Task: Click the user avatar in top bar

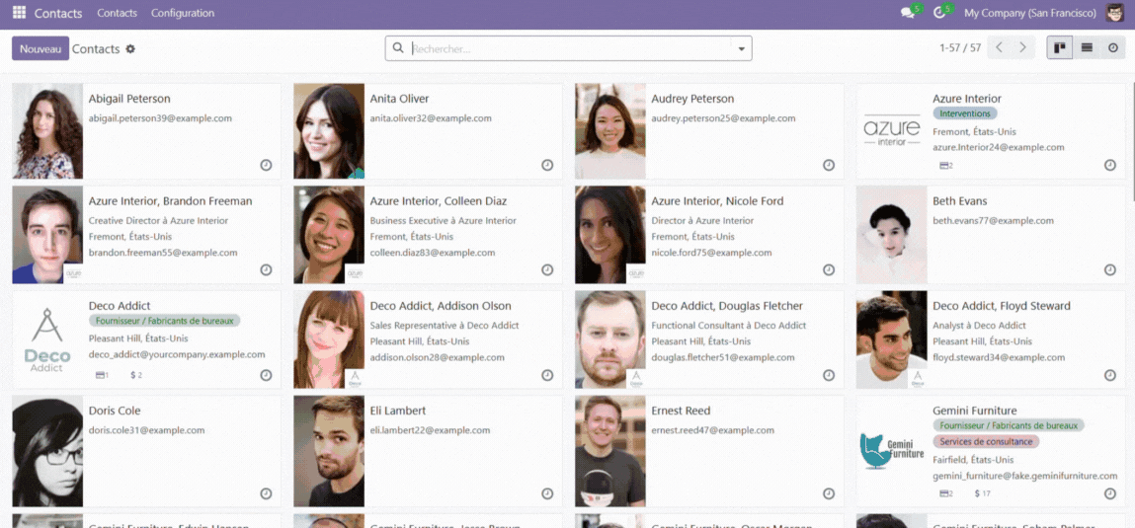Action: 1114,12
